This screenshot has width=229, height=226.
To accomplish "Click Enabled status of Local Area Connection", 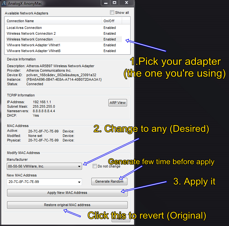I will coord(110,28).
